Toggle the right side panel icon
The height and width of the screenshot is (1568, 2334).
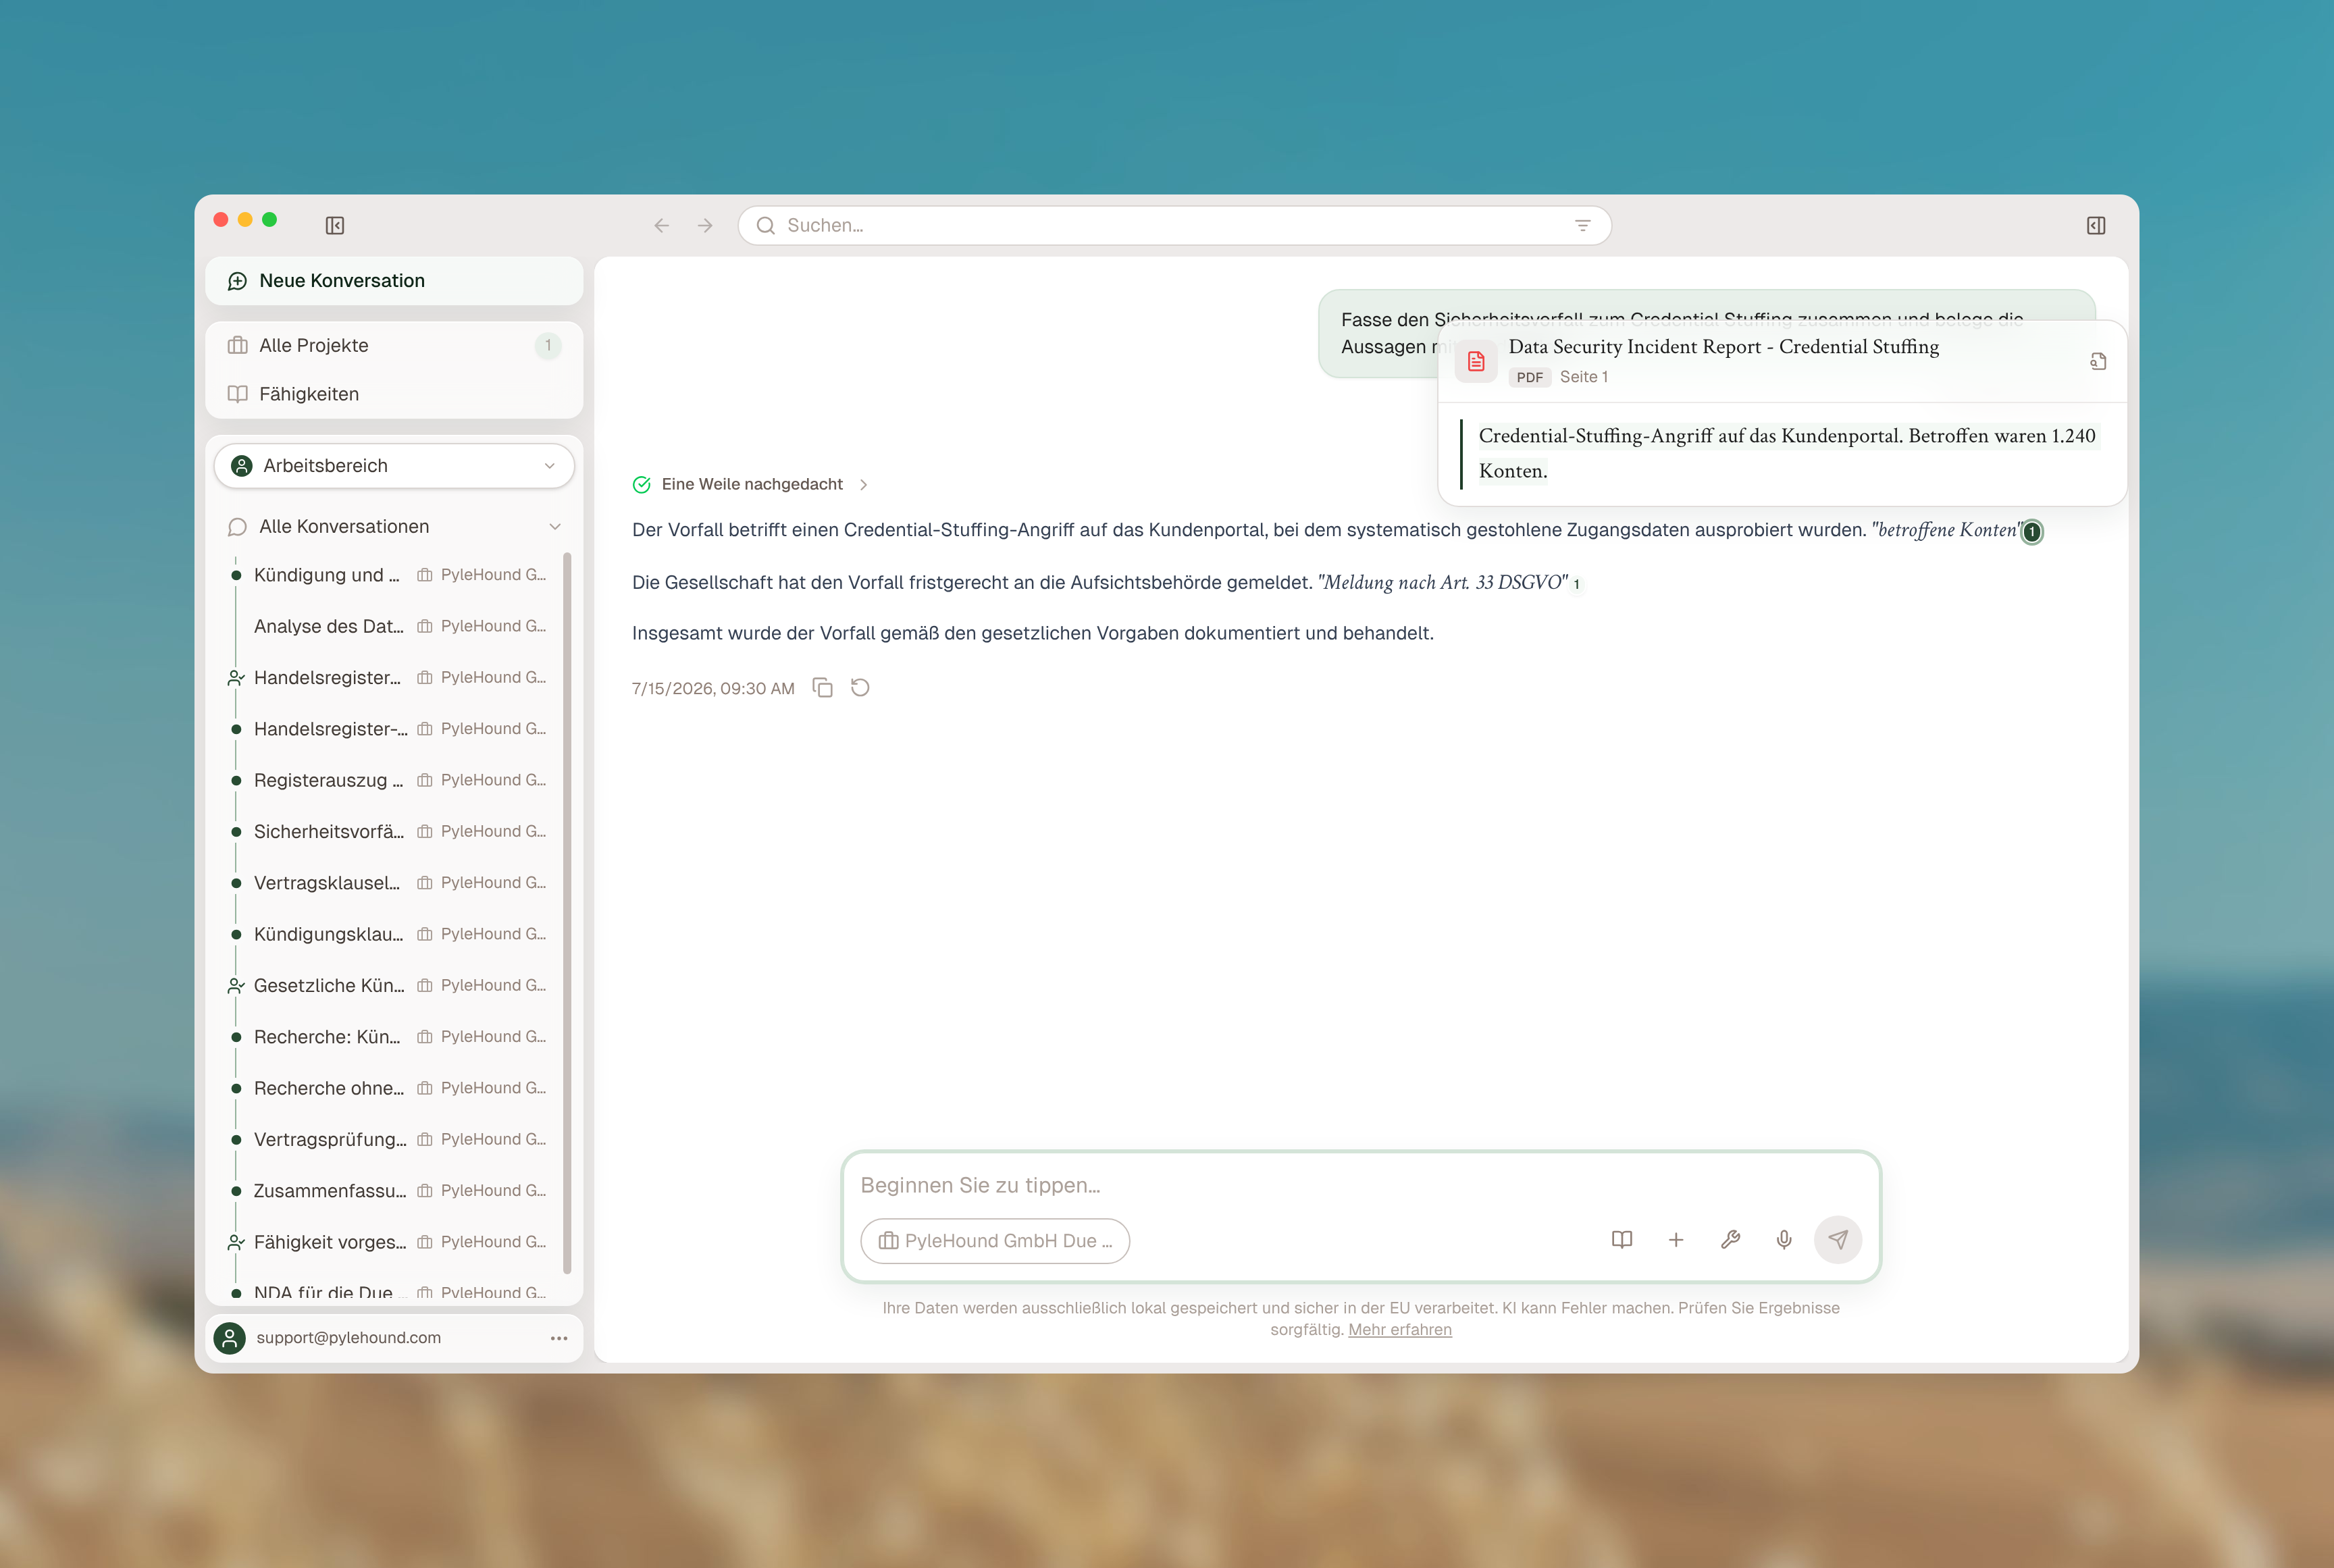(2096, 226)
